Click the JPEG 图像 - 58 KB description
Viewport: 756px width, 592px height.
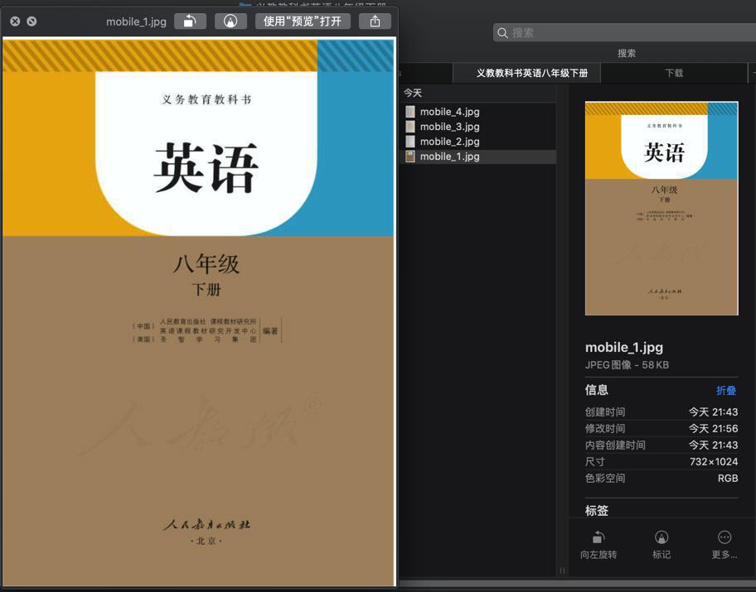pos(627,365)
